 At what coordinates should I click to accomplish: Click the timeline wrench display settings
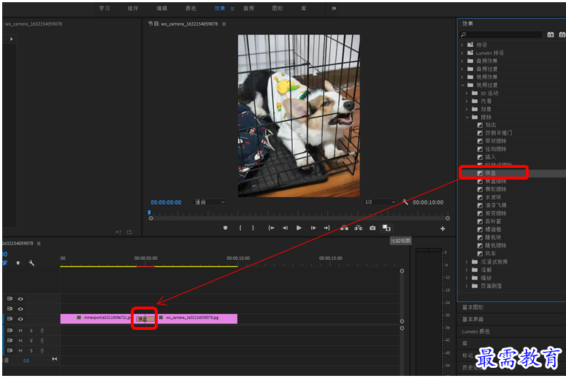pyautogui.click(x=31, y=263)
